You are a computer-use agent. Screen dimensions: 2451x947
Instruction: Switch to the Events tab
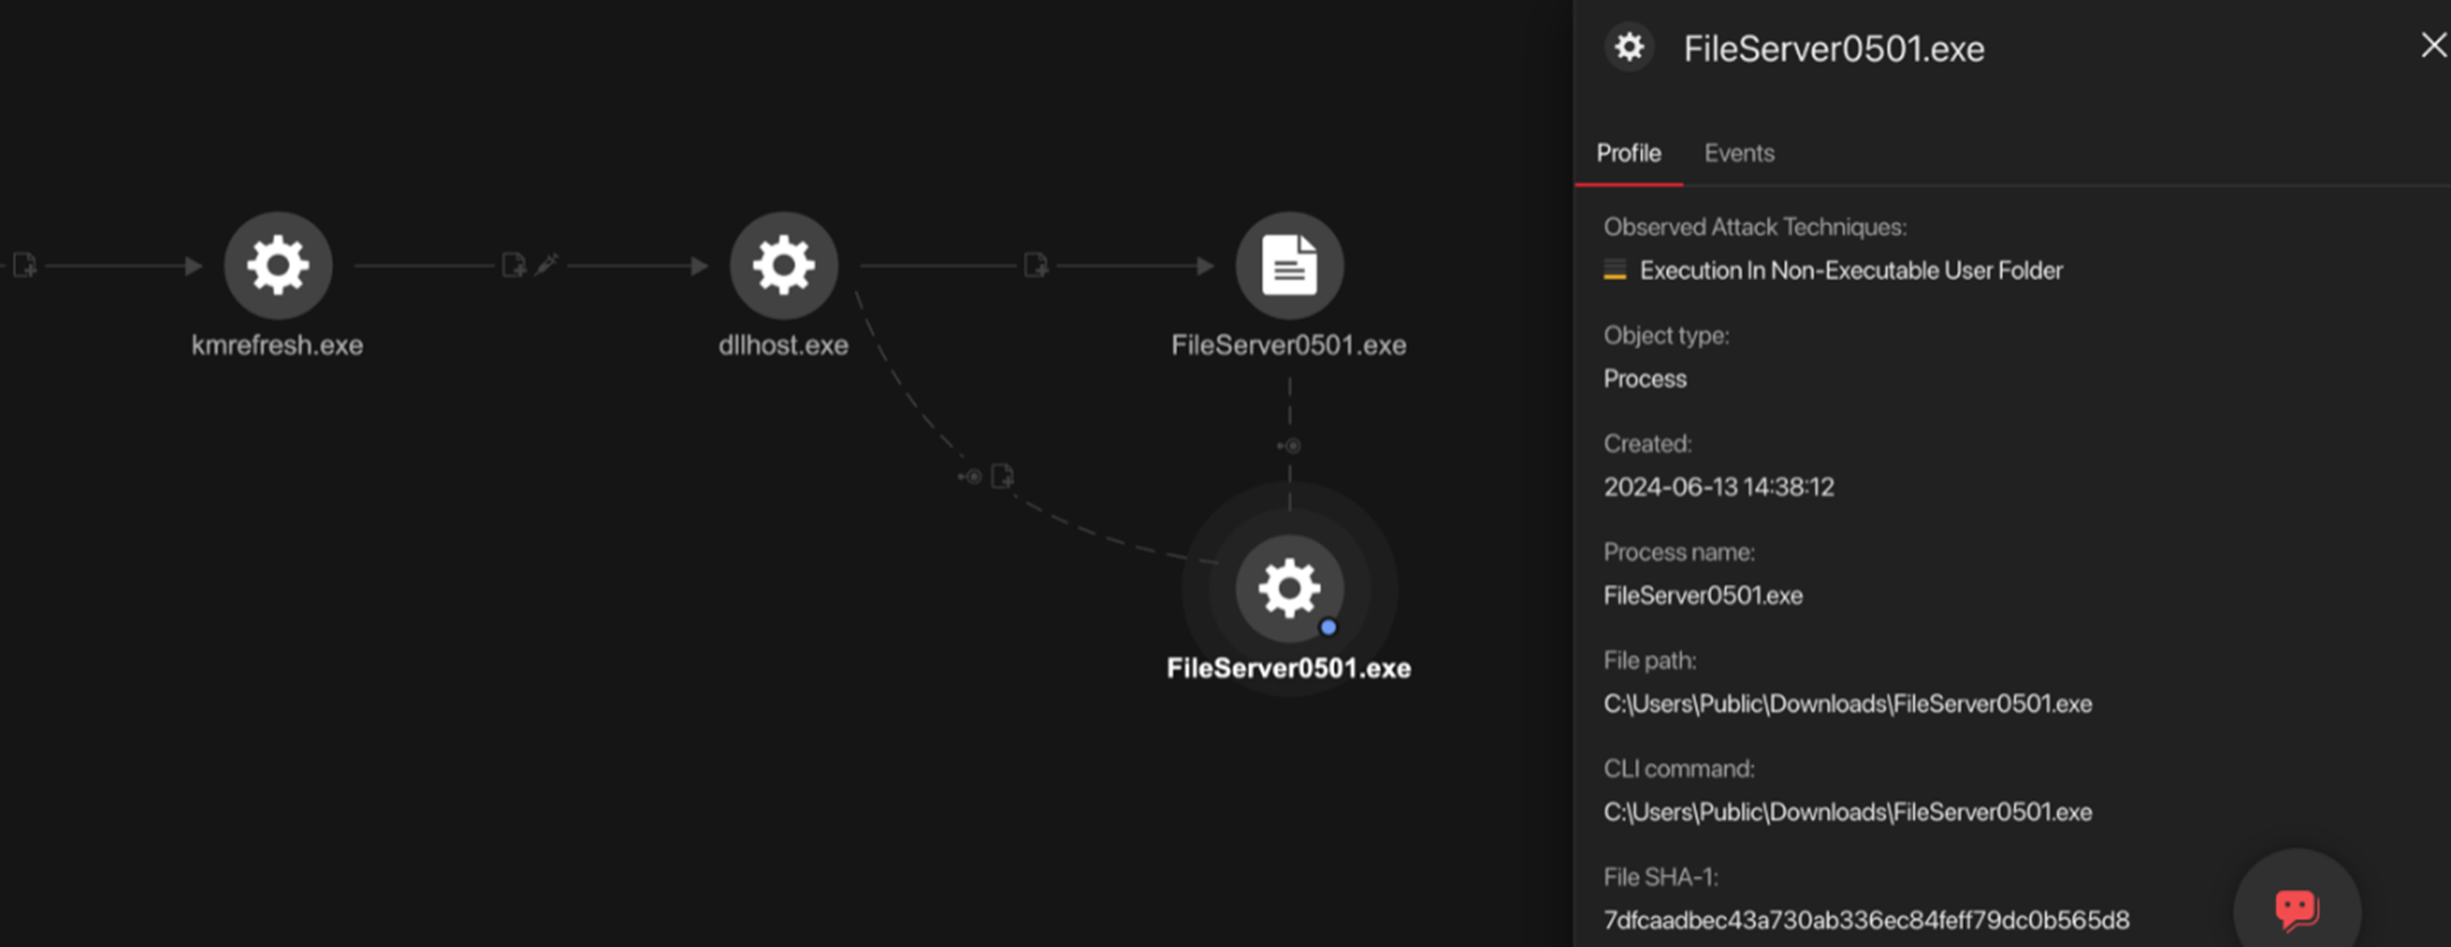pos(1738,153)
